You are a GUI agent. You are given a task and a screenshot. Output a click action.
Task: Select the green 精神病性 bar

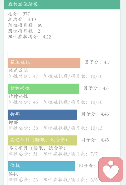pyautogui.click(x=44, y=89)
